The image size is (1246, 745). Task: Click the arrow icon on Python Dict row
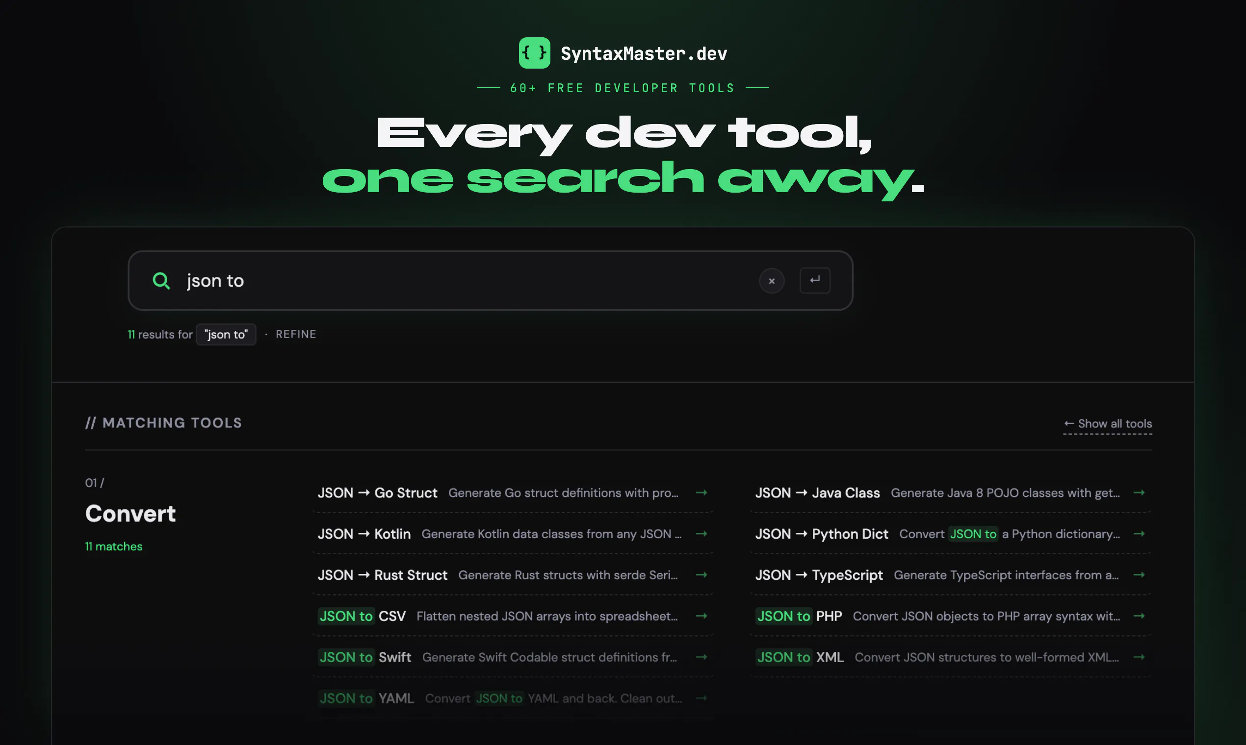tap(1139, 534)
